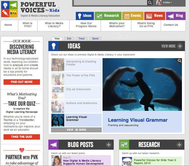Click the lightbulb icon beside Ideas heading
The image size is (189, 166).
54,46
